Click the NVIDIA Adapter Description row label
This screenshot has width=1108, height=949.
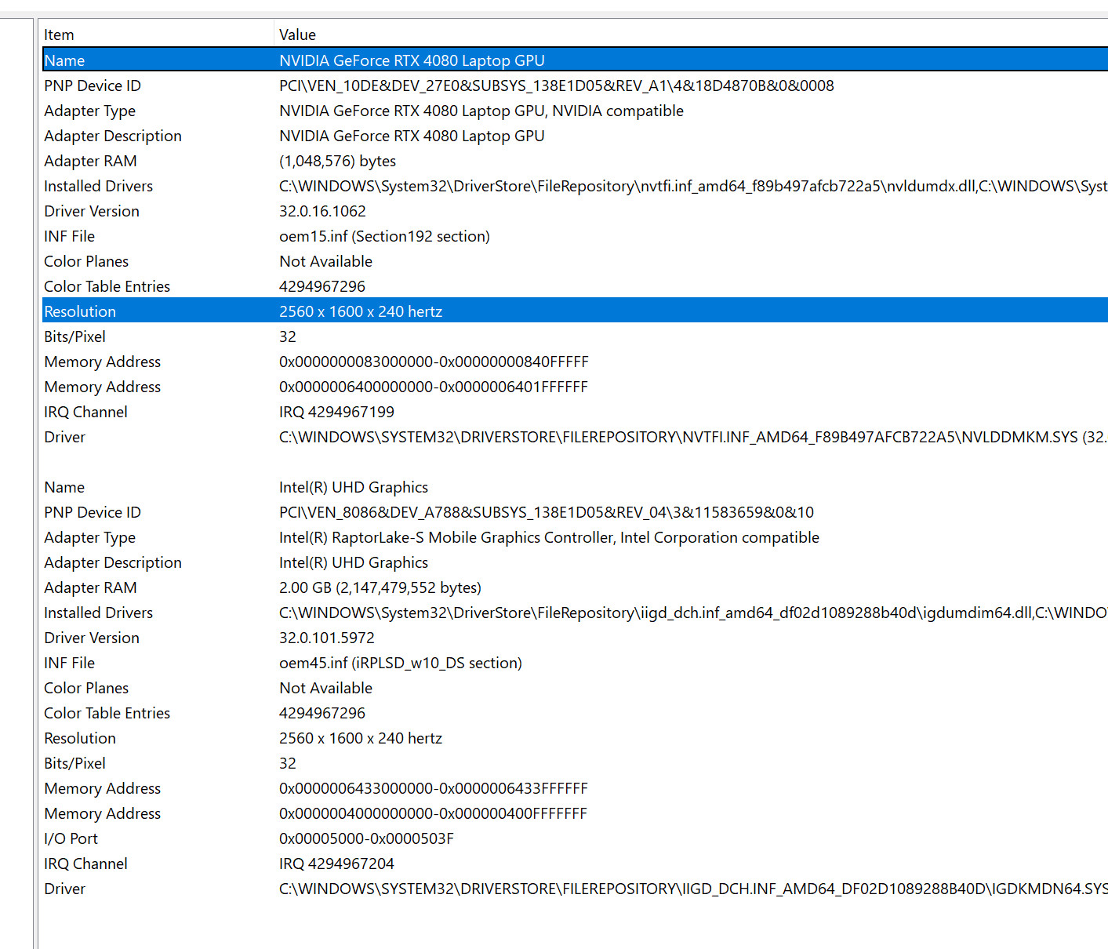click(x=113, y=136)
